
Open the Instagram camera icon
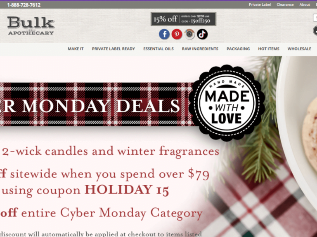click(189, 34)
